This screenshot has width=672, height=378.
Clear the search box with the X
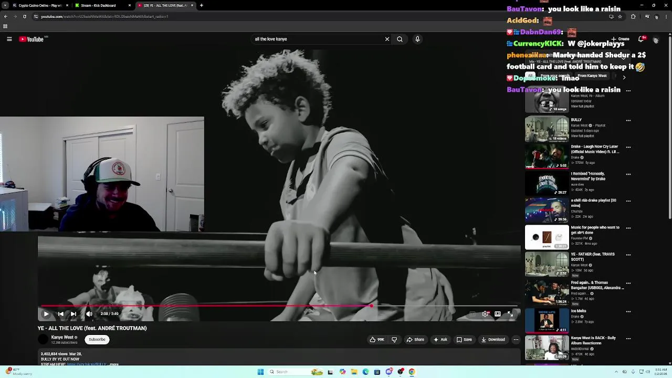click(387, 39)
